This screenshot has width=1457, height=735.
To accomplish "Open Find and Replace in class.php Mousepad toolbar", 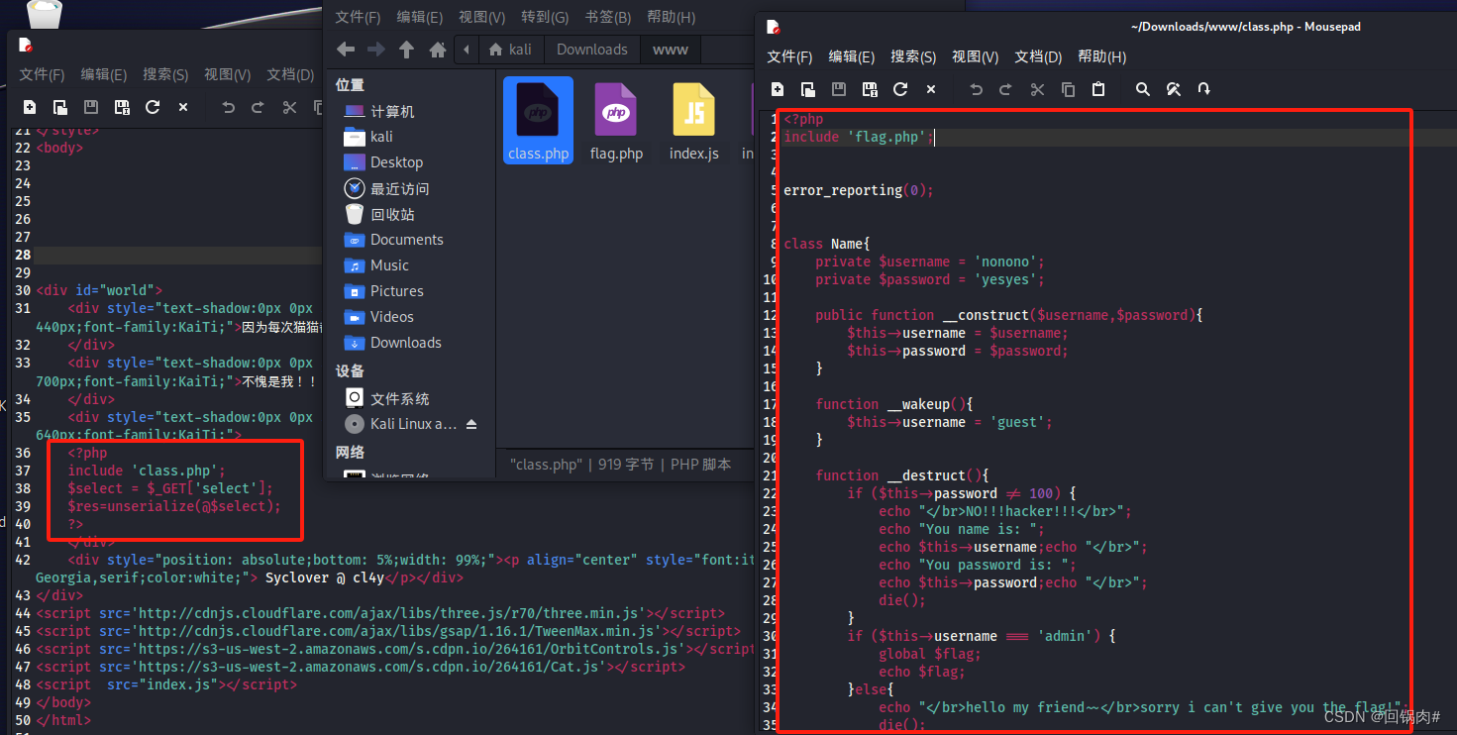I will click(1174, 89).
